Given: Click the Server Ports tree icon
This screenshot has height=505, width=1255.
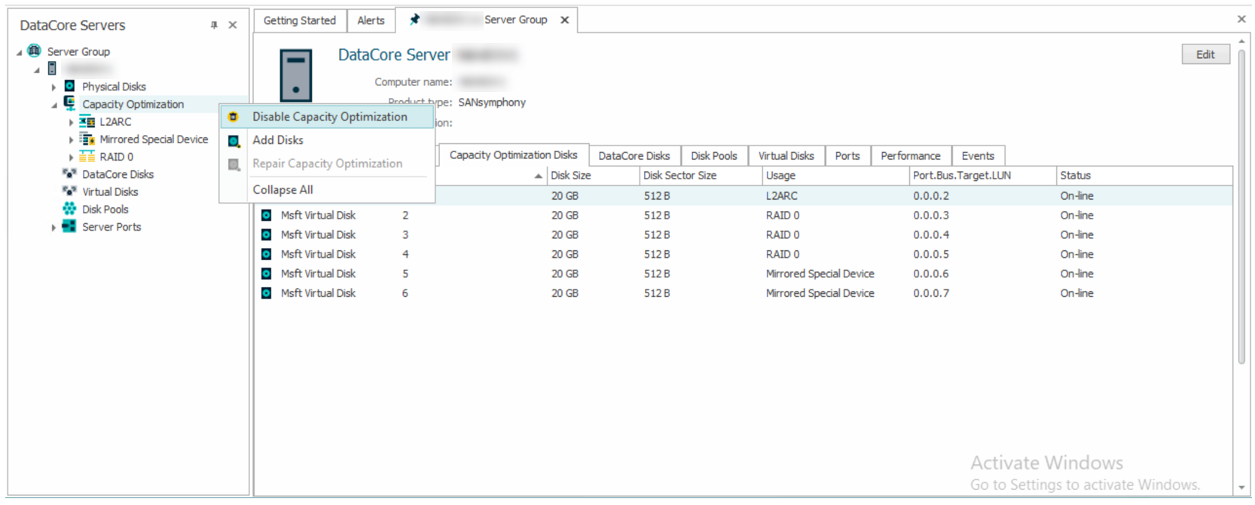Looking at the screenshot, I should pos(69,226).
